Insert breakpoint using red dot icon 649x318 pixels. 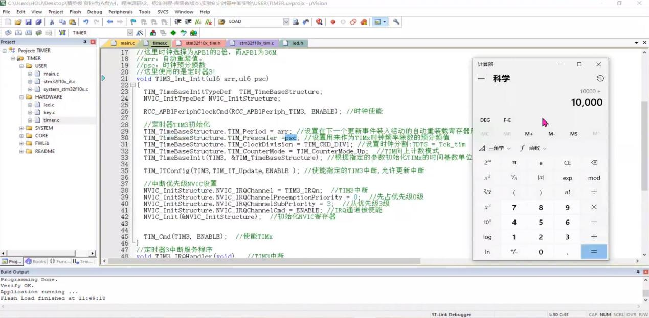tap(333, 22)
